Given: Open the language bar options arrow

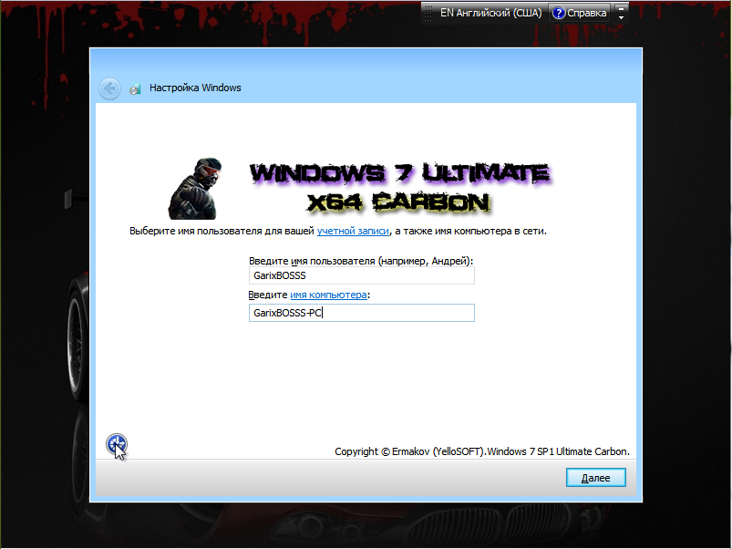Looking at the screenshot, I should click(x=621, y=17).
